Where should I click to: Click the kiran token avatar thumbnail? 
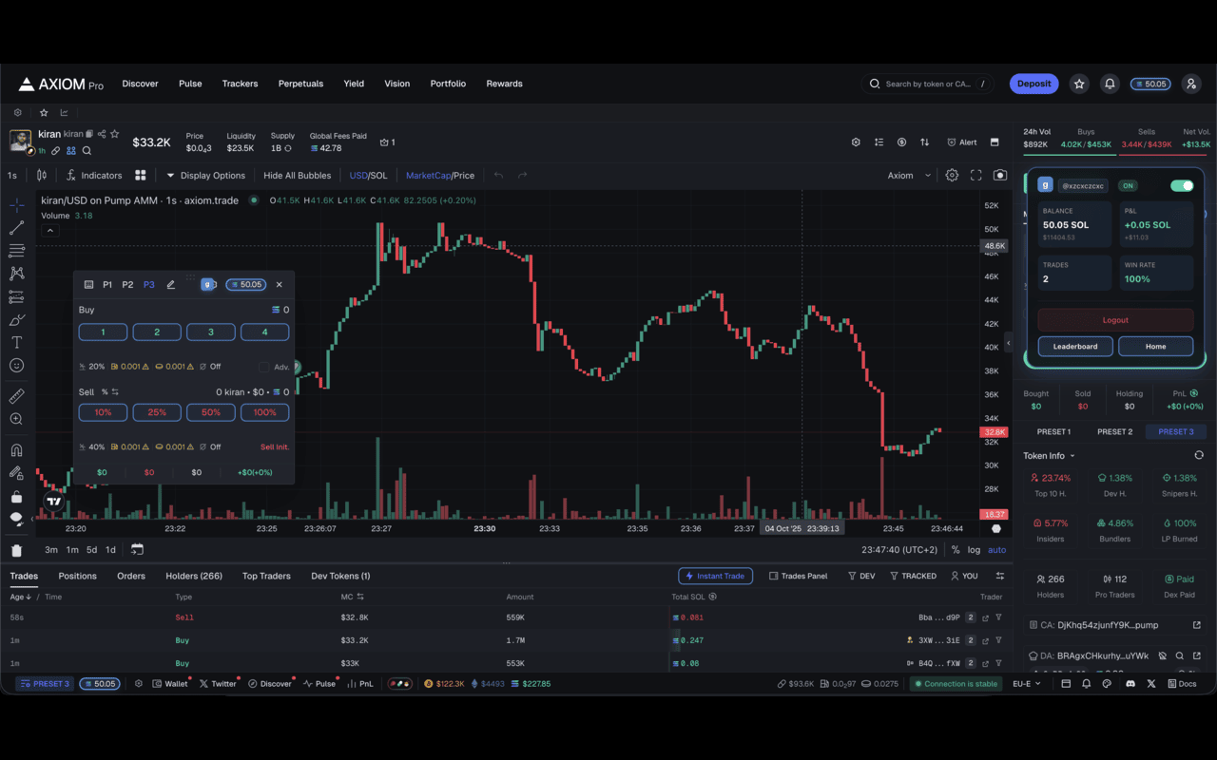click(21, 141)
